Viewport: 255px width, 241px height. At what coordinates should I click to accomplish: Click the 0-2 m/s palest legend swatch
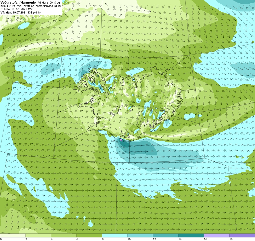click(13, 236)
